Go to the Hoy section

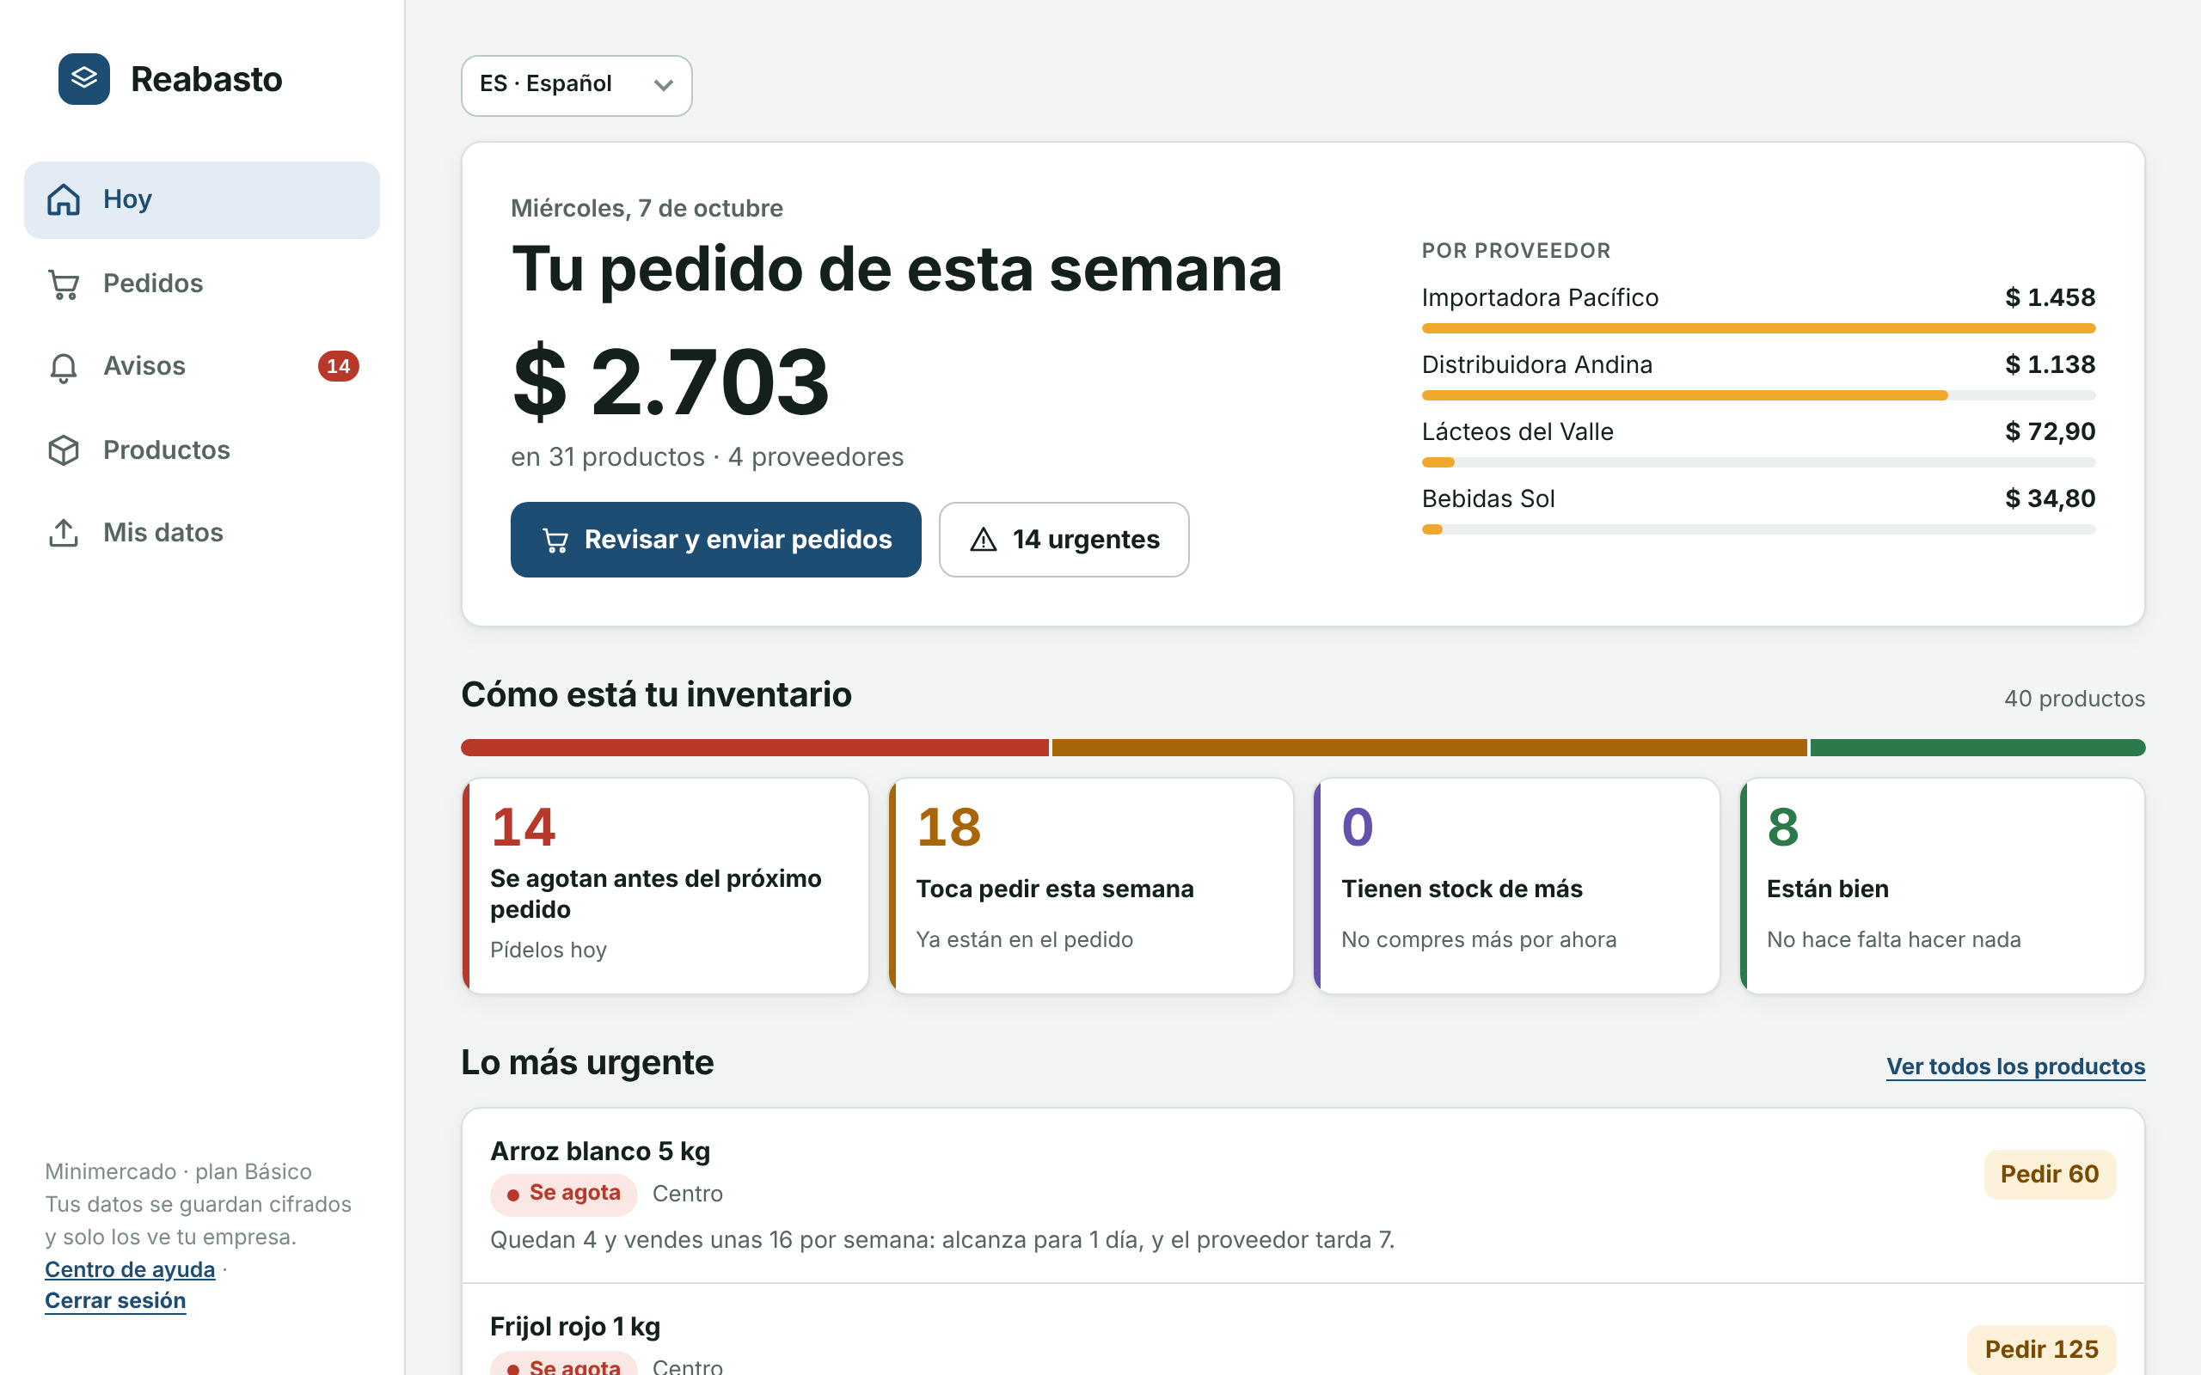[202, 200]
